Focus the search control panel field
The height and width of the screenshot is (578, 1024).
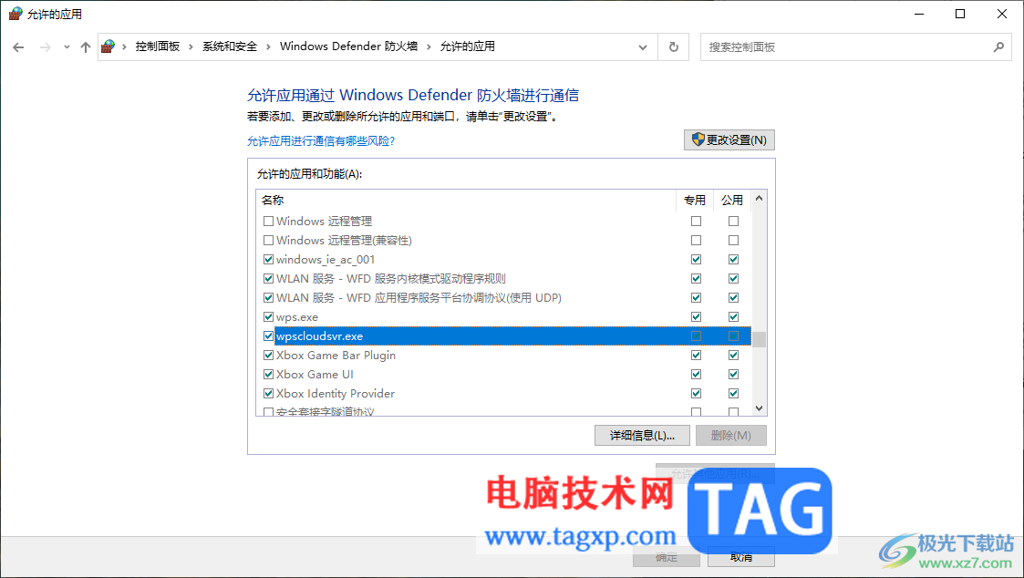click(x=855, y=47)
